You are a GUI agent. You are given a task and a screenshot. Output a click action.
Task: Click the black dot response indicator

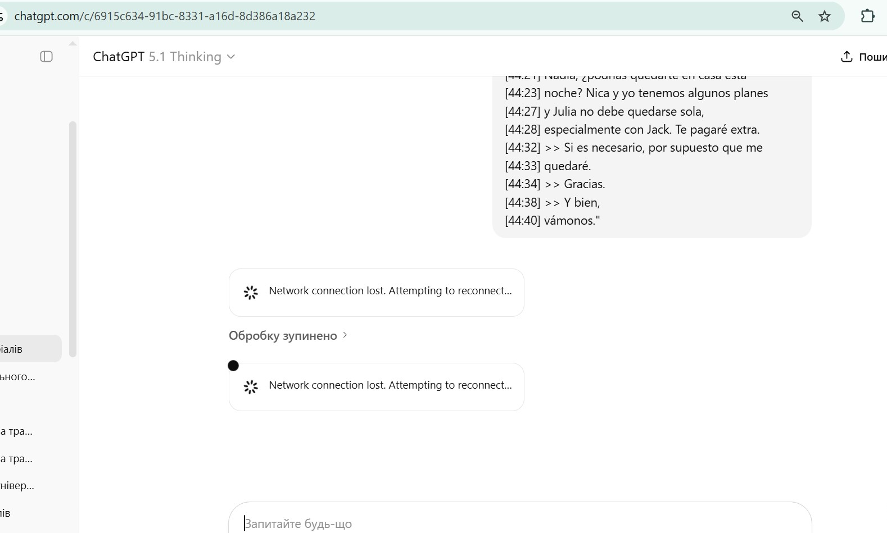233,366
